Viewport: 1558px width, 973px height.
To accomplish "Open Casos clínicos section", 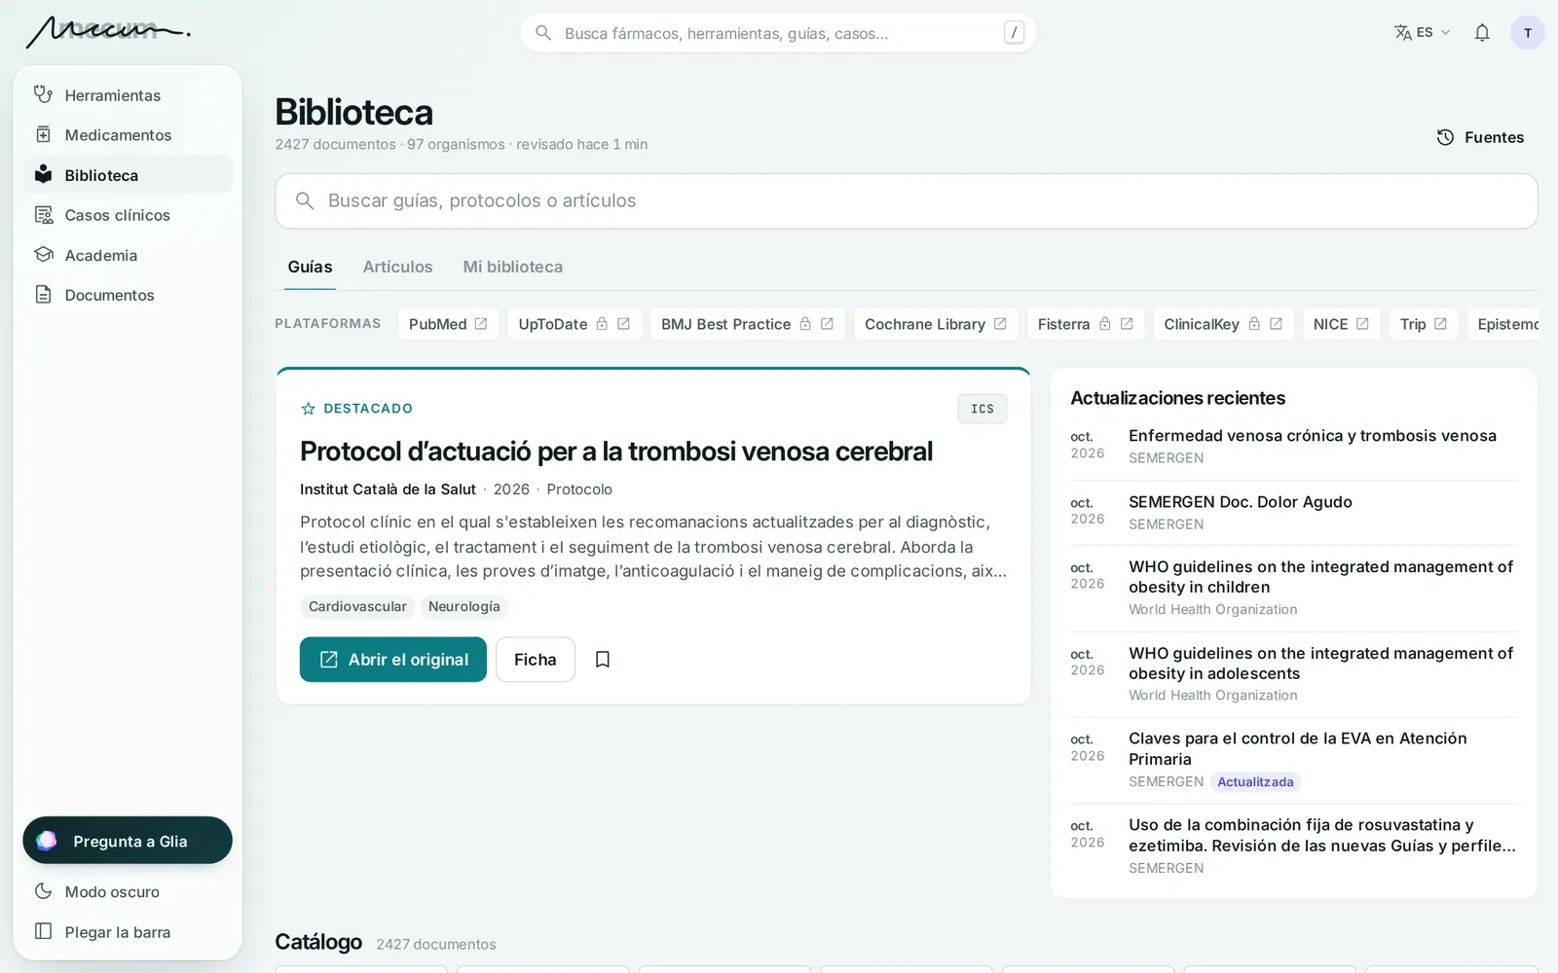I will tap(128, 215).
